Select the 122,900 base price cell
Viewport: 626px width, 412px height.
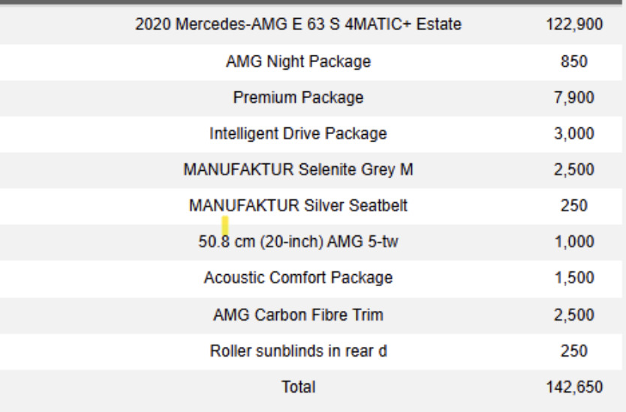coord(574,25)
